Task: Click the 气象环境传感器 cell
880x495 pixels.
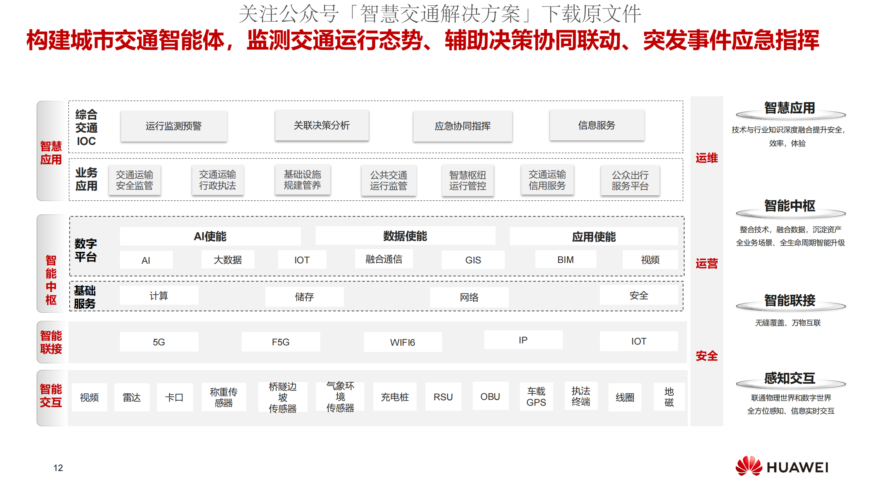Action: pyautogui.click(x=340, y=396)
